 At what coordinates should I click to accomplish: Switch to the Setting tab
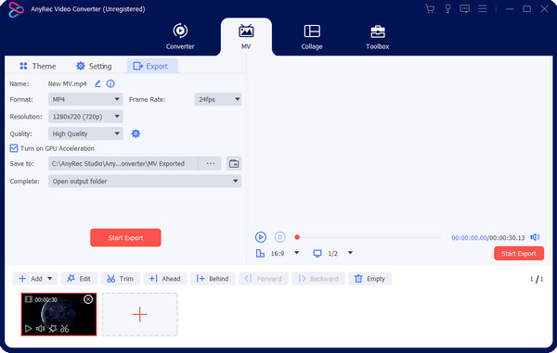94,66
